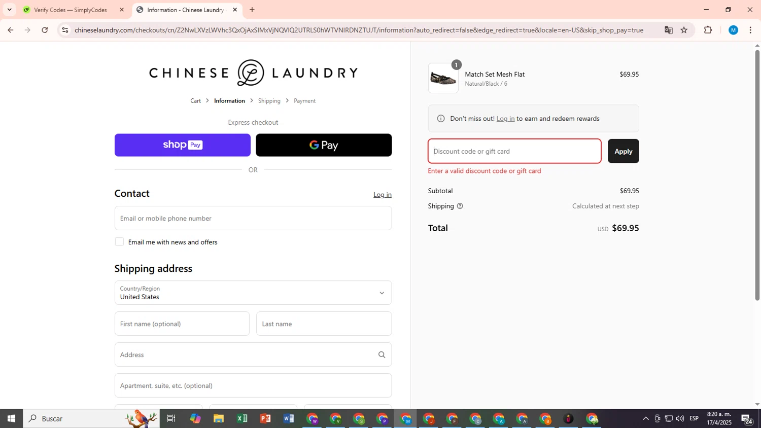Open Country/Region dropdown

click(253, 293)
